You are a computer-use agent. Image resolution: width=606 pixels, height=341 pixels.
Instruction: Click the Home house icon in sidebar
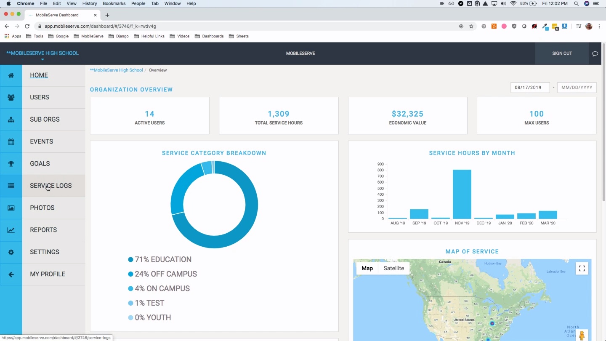pos(11,75)
